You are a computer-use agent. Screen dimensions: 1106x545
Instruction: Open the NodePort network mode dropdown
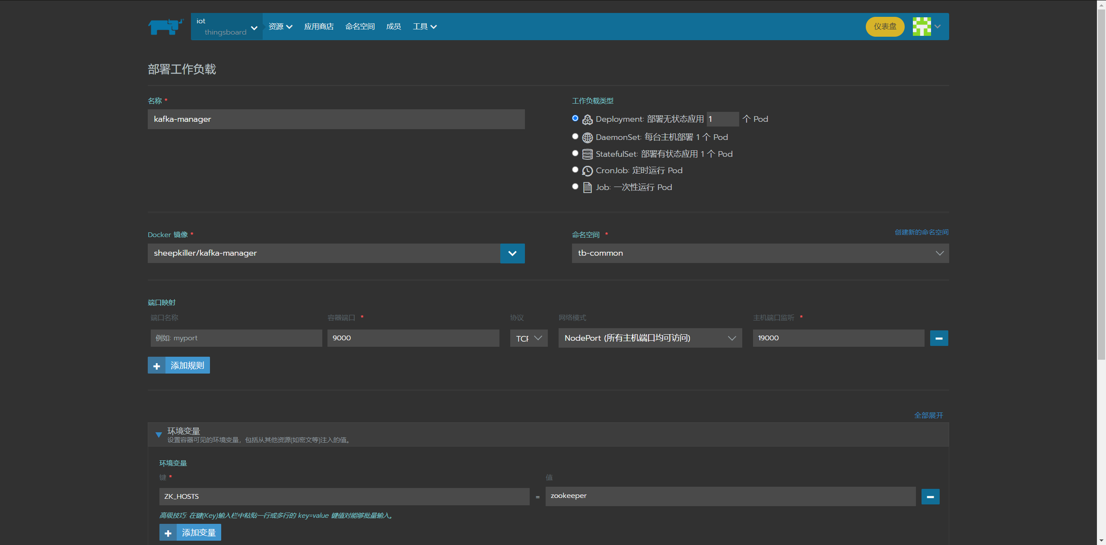point(650,338)
